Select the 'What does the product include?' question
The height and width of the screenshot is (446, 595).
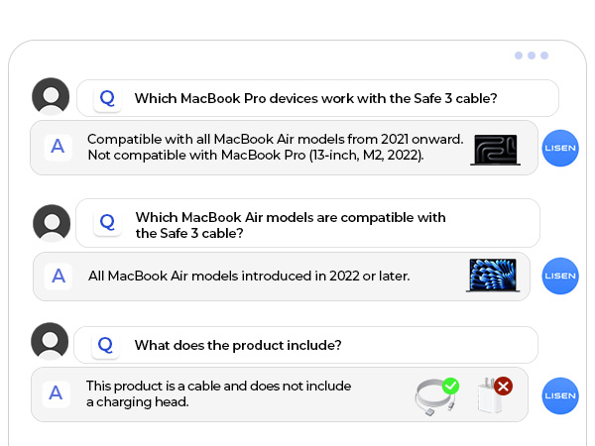pos(238,345)
